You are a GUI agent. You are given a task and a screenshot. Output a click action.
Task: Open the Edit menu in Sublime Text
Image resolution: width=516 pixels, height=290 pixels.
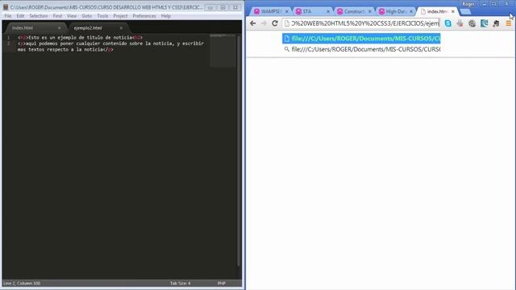coord(20,16)
